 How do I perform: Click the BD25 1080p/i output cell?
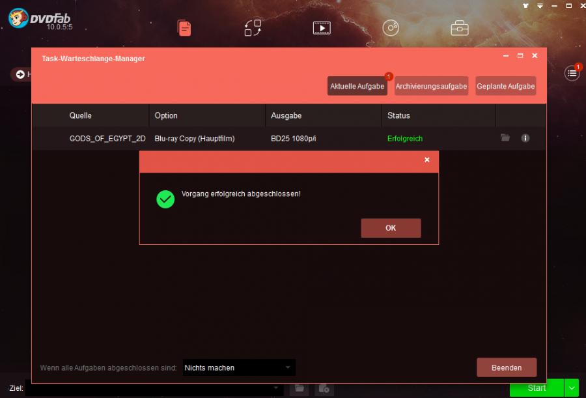point(294,138)
